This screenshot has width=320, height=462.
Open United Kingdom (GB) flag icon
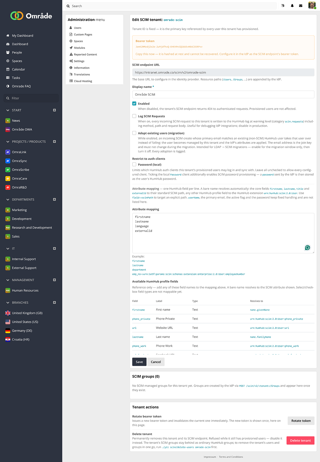tap(8, 313)
